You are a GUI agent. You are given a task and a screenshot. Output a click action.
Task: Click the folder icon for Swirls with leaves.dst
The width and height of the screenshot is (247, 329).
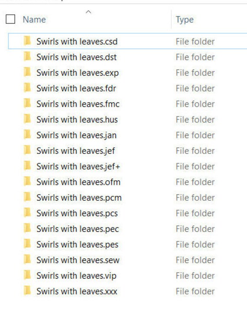tap(27, 57)
